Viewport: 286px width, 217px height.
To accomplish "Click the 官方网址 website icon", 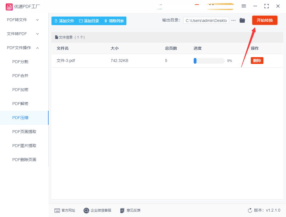I will (57, 210).
